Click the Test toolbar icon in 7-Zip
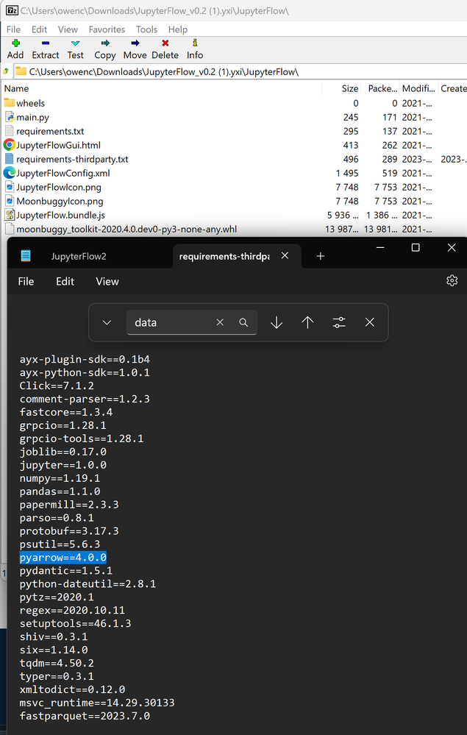This screenshot has width=467, height=735. [x=75, y=43]
